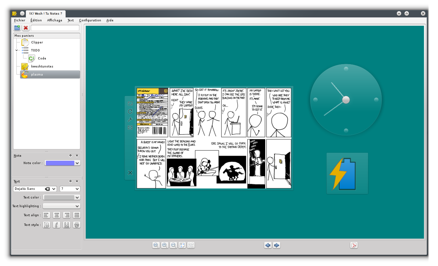Close the Note panel

click(77, 155)
